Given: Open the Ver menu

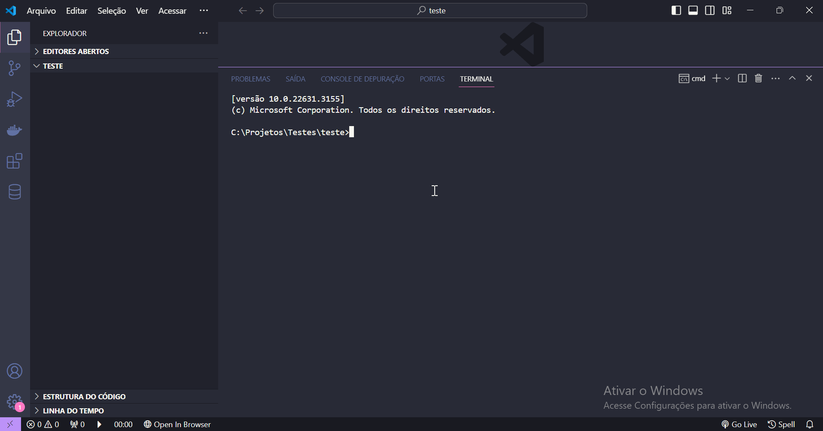Looking at the screenshot, I should coord(142,11).
